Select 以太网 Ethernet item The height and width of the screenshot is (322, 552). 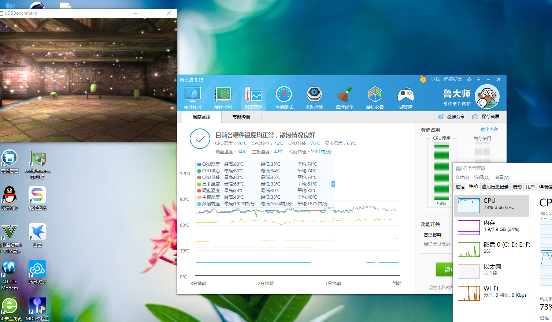tap(492, 271)
